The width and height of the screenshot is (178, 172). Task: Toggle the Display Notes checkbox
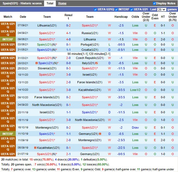click(155, 4)
